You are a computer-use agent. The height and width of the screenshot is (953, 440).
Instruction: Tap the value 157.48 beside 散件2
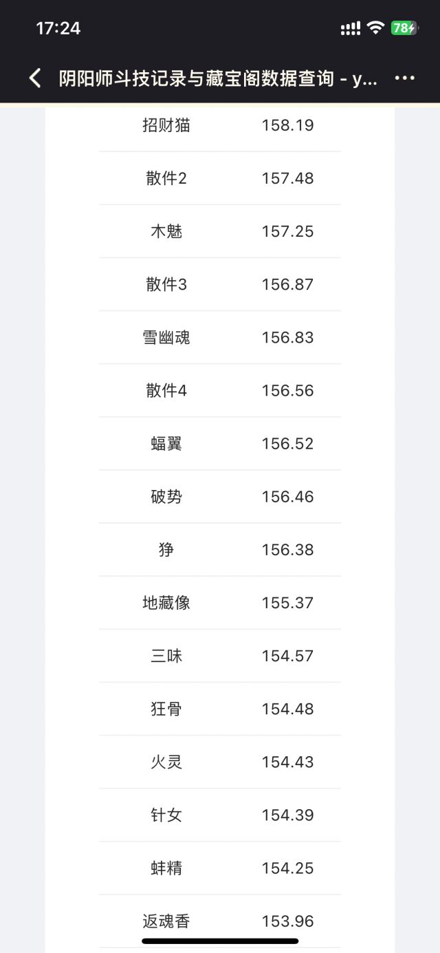[x=289, y=178]
